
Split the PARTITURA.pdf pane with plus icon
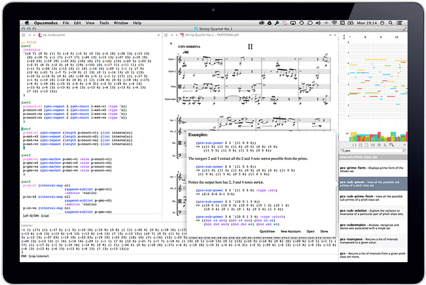330,35
